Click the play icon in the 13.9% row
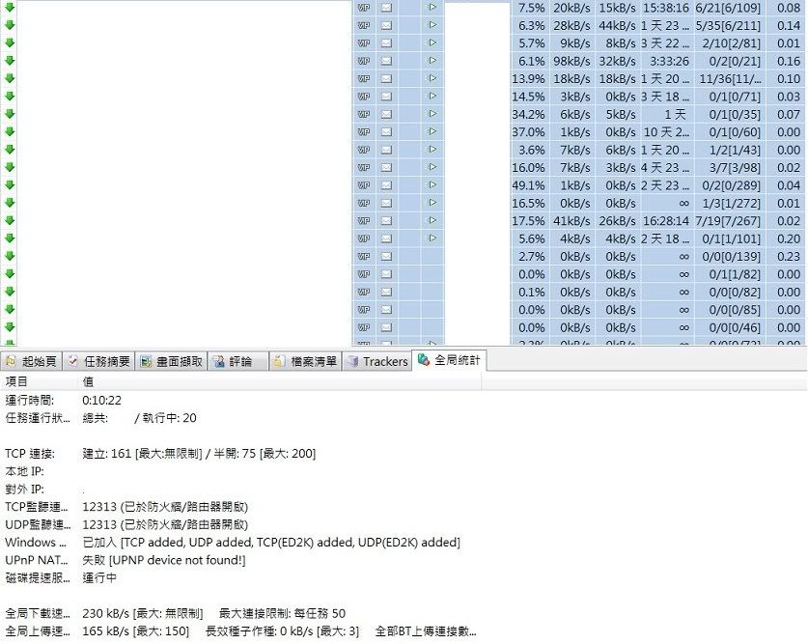Viewport: 808px width, 644px height. [x=432, y=78]
